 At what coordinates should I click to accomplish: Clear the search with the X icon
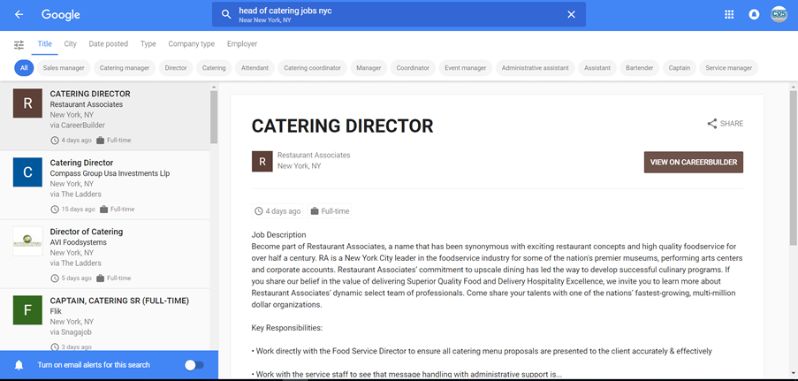[571, 14]
